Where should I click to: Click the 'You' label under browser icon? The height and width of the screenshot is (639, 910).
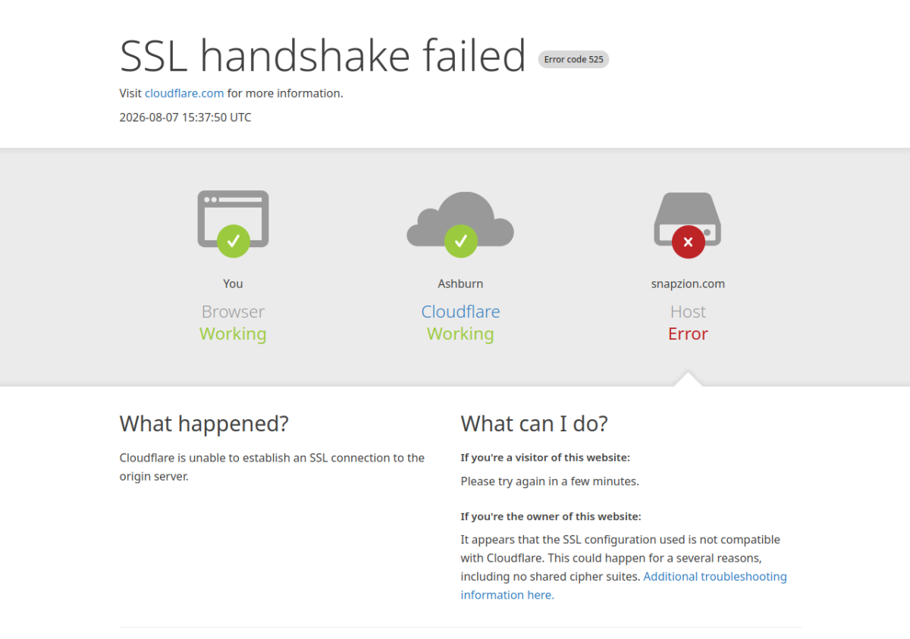[233, 283]
